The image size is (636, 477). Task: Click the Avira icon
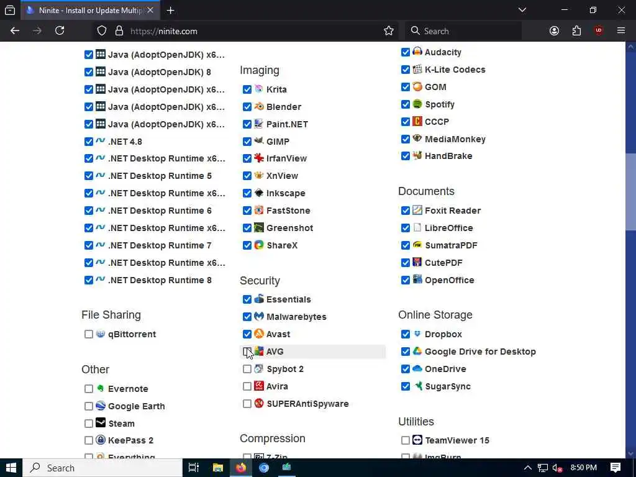(x=259, y=386)
